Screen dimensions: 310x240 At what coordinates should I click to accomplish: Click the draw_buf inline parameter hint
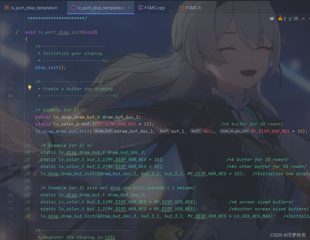click(x=103, y=131)
